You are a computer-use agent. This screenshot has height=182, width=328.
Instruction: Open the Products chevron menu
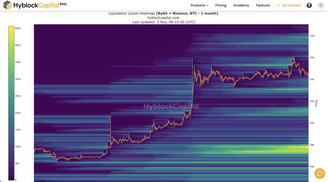click(x=207, y=5)
